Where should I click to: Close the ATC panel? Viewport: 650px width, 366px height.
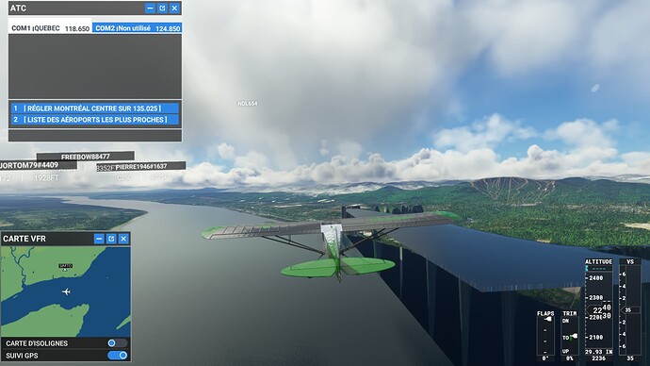coord(174,8)
